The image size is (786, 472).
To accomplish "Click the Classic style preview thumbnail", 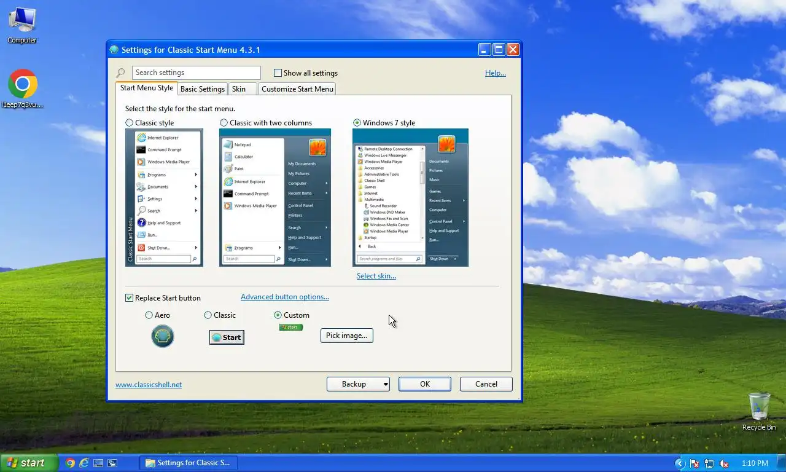I will [x=164, y=197].
